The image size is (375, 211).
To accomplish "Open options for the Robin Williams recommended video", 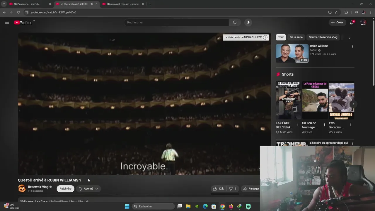I will [x=352, y=47].
